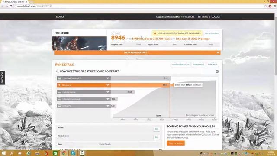This screenshot has width=277, height=156.
Task: Click the monitor icon in Office PC bar
Action: [60, 106]
